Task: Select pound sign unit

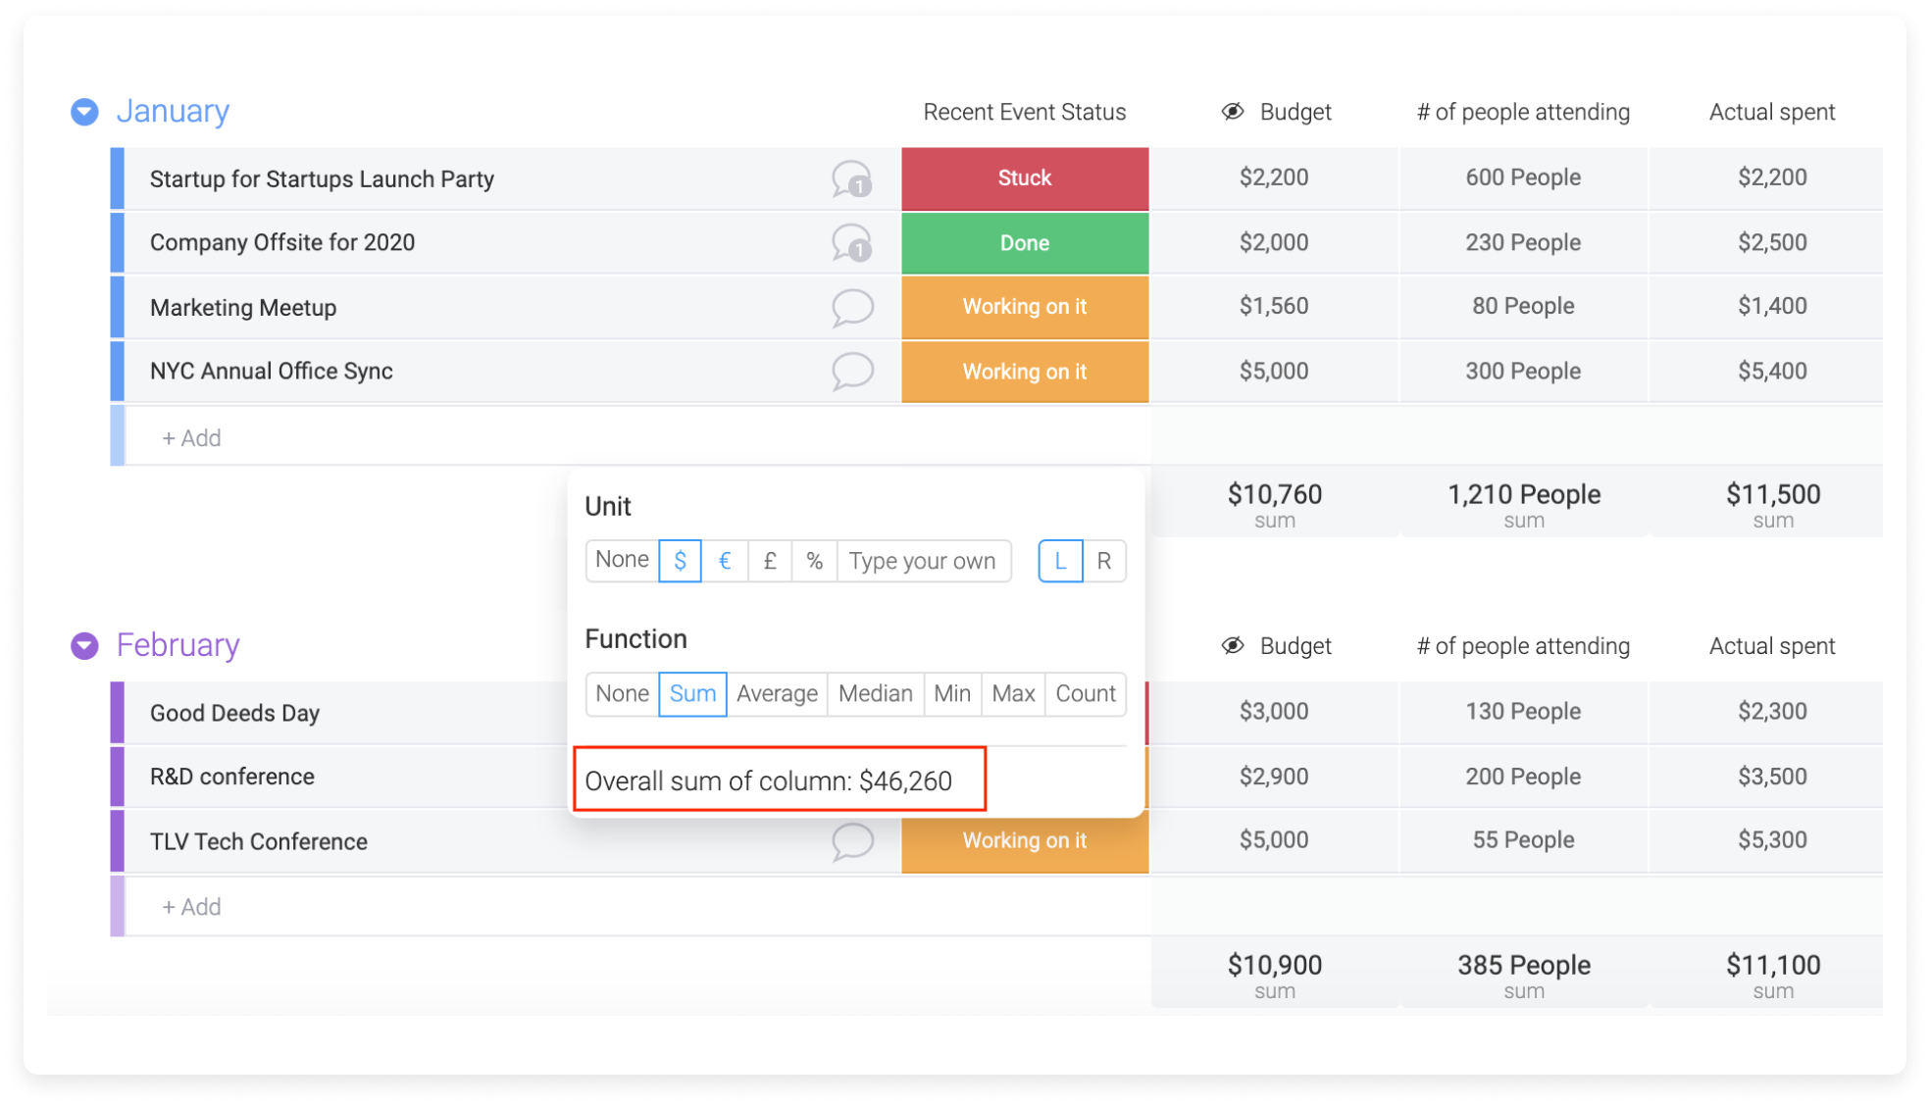Action: (x=770, y=561)
